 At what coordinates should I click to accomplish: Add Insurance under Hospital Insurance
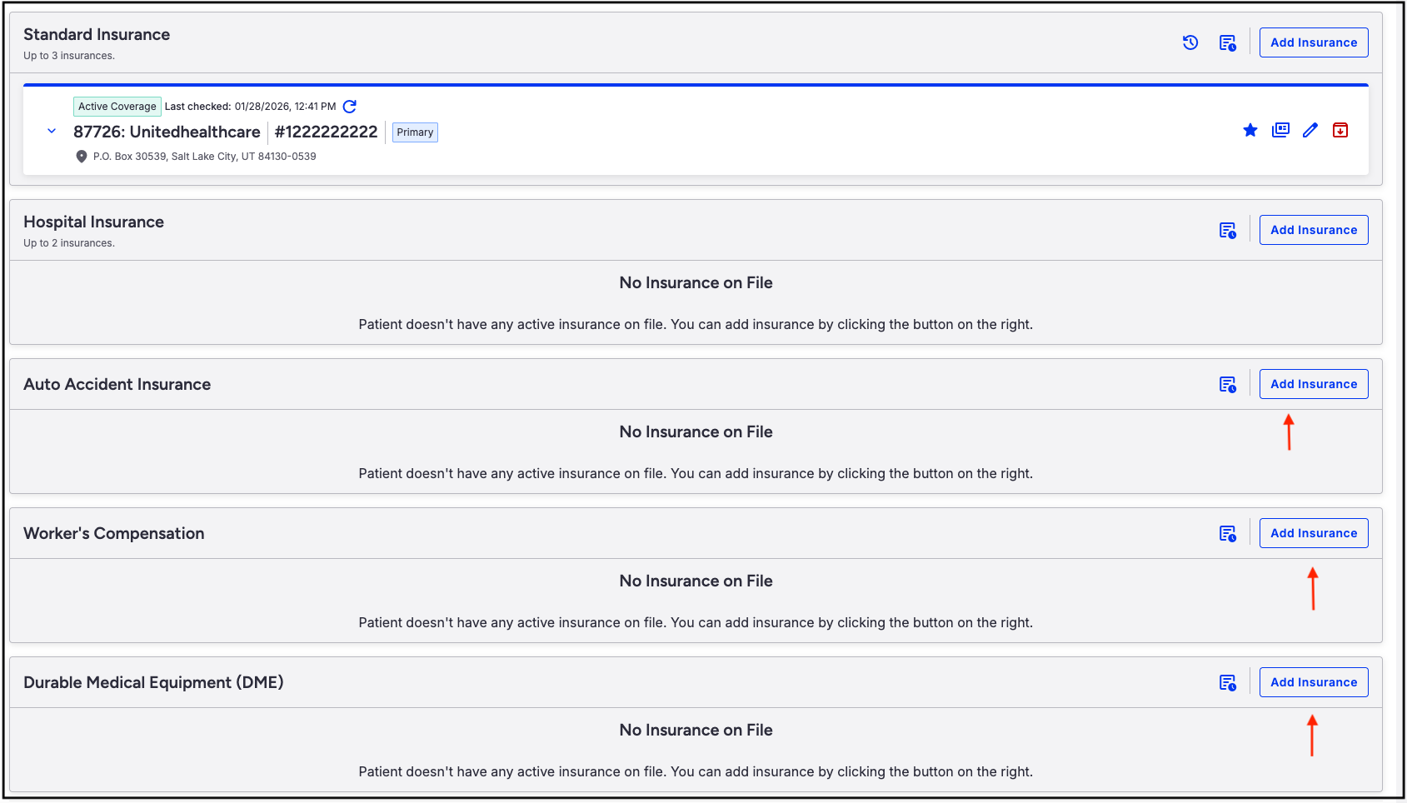click(1314, 230)
